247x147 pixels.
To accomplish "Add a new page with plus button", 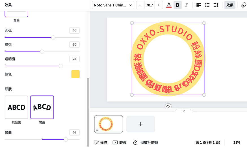I will click(141, 124).
